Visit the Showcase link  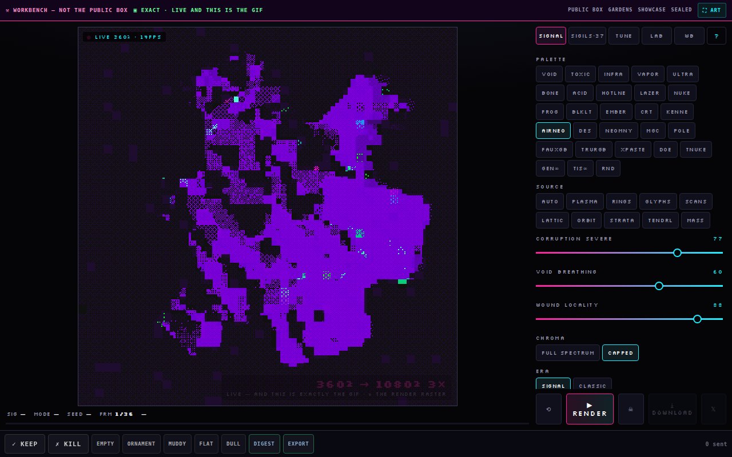pyautogui.click(x=652, y=10)
